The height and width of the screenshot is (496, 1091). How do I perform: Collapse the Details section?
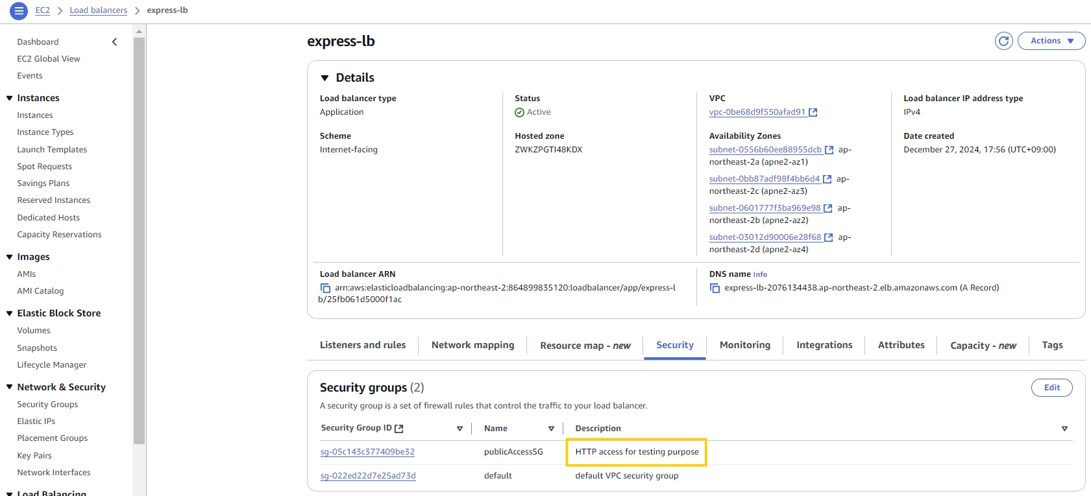click(x=325, y=78)
